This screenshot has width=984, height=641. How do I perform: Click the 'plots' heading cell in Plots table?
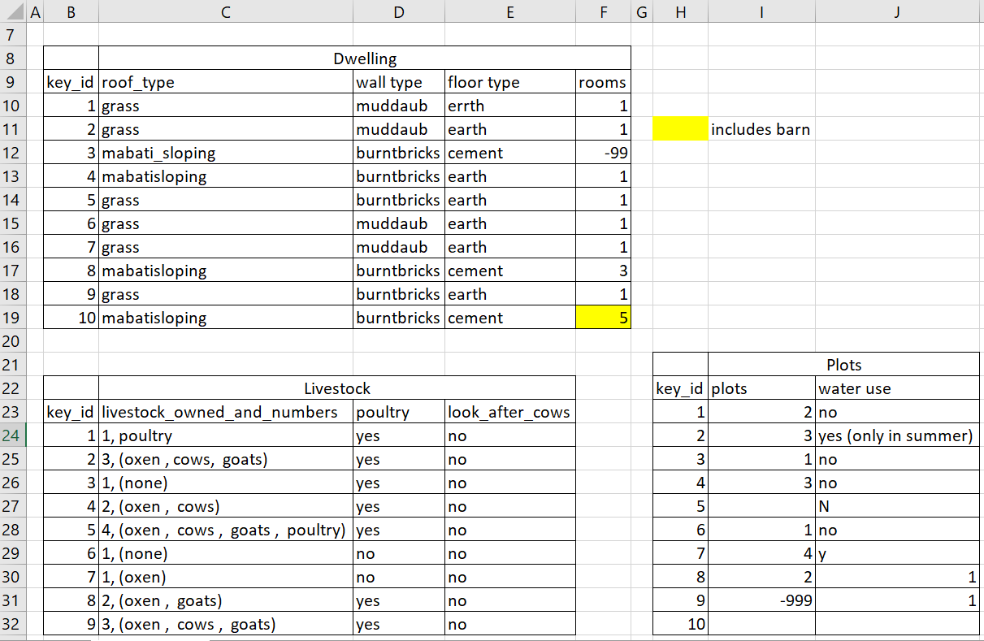[x=762, y=388]
